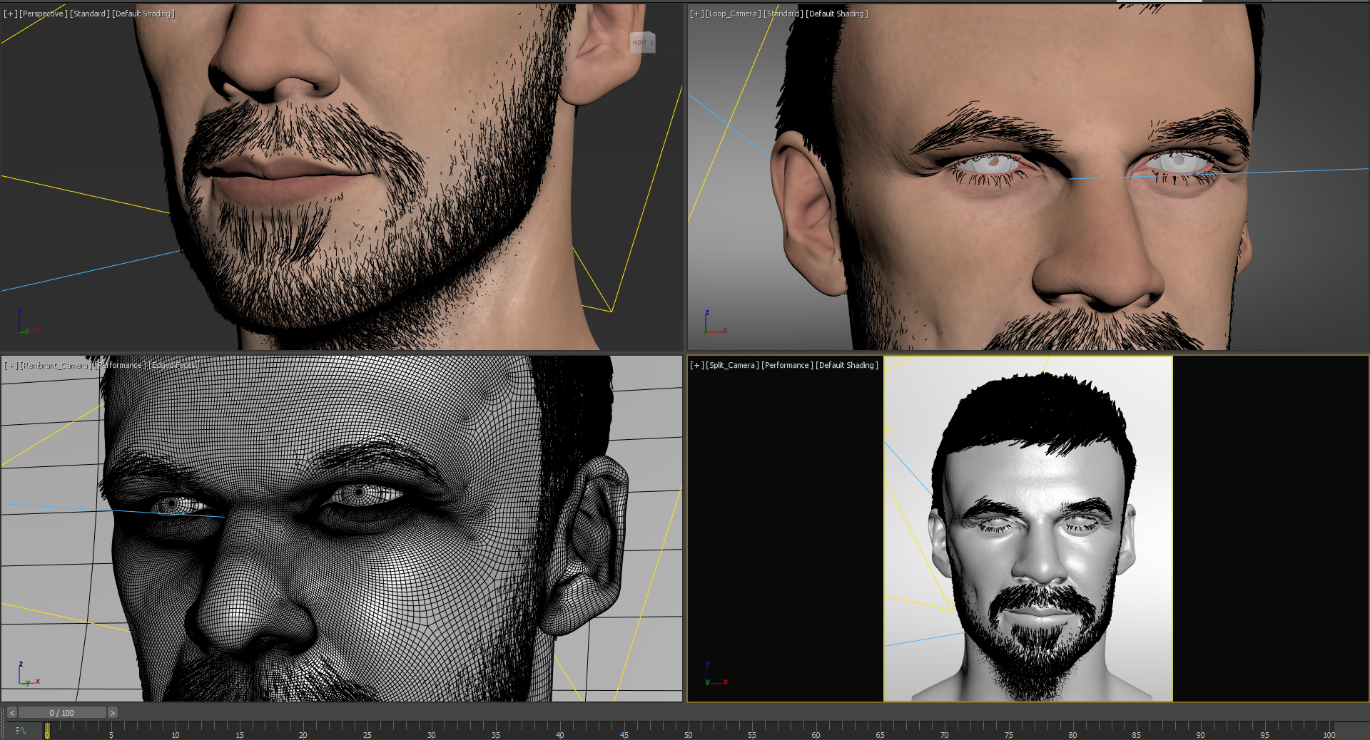Click the [+] menu in Split_Camera viewport

[696, 365]
